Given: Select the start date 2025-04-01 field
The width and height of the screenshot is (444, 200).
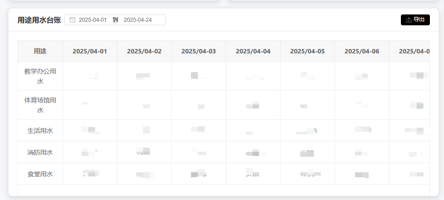Looking at the screenshot, I should tap(93, 20).
